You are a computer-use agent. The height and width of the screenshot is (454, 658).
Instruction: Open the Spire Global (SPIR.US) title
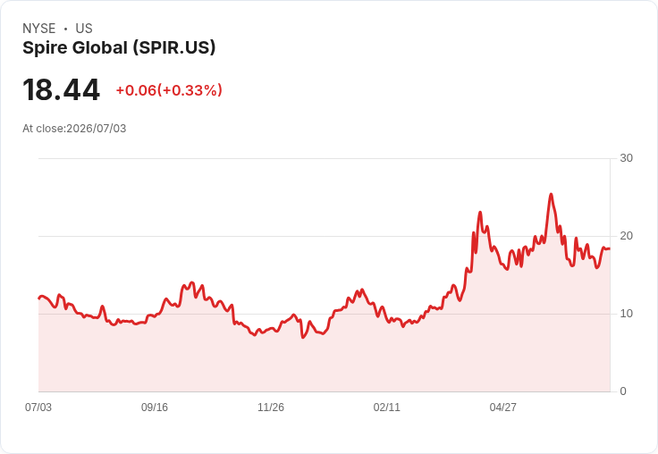pyautogui.click(x=119, y=48)
